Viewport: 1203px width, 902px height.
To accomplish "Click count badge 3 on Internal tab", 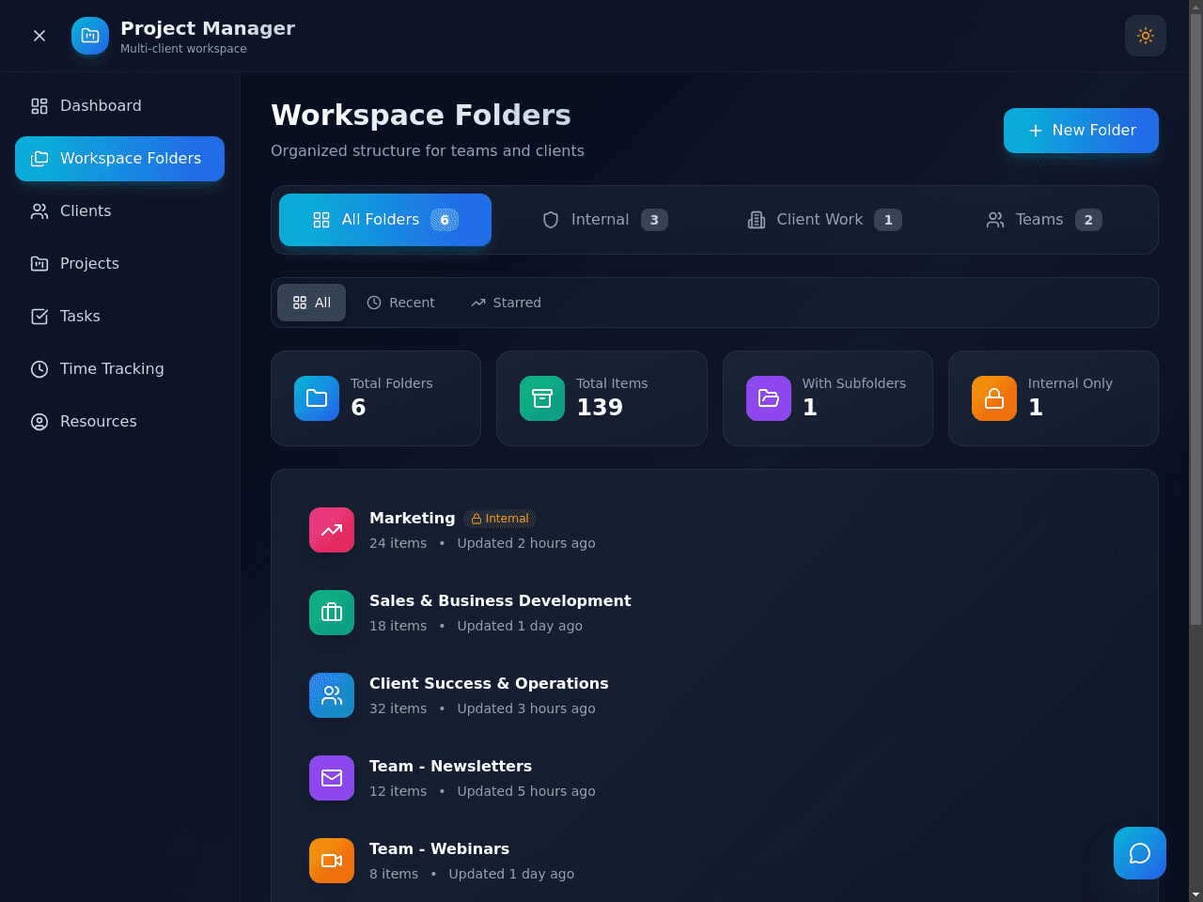I will pyautogui.click(x=654, y=220).
